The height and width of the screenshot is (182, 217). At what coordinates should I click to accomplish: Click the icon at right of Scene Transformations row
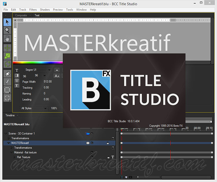(x=113, y=138)
